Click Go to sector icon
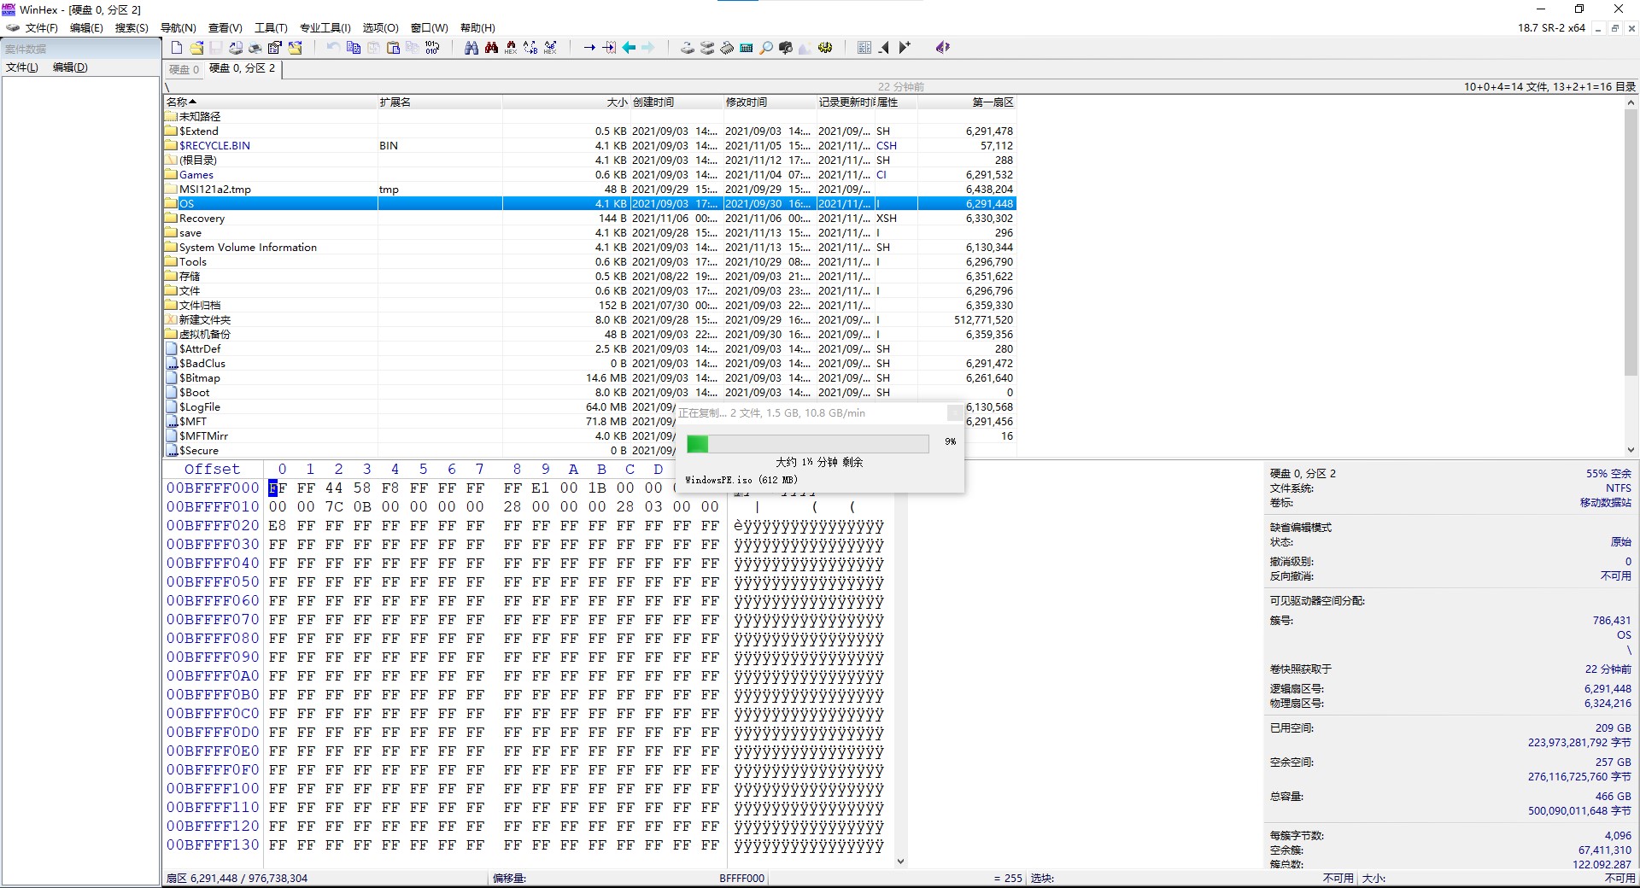This screenshot has height=888, width=1640. 609,48
